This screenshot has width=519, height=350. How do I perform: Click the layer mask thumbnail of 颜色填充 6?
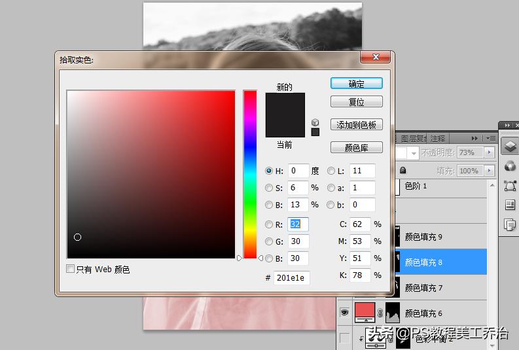pyautogui.click(x=393, y=313)
